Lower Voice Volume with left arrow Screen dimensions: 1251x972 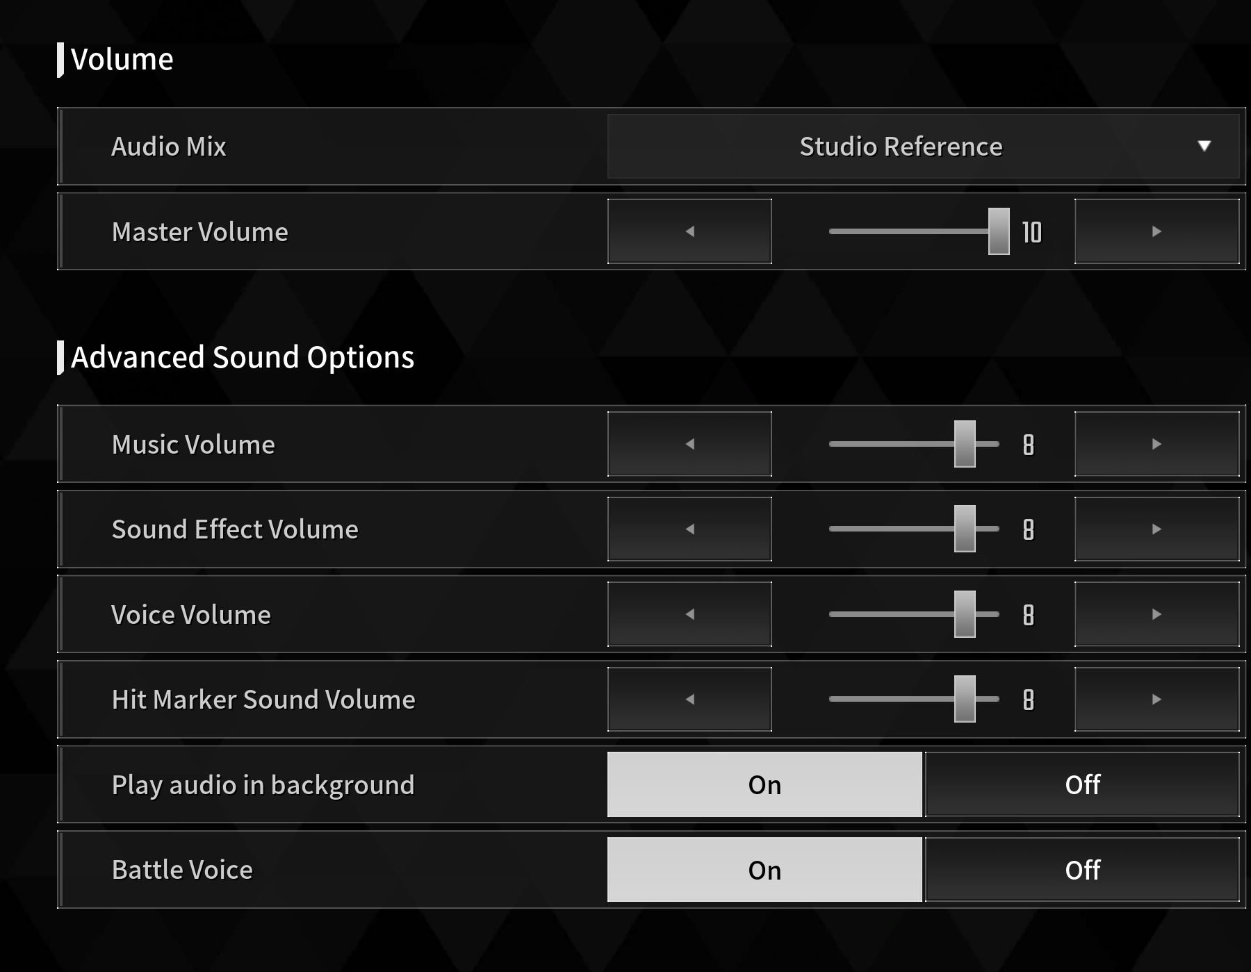click(689, 614)
